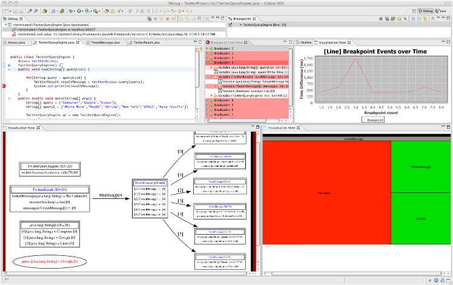This screenshot has width=453, height=285.
Task: Click the java.lang.String[] (ID=28) graph node
Action: point(50,234)
